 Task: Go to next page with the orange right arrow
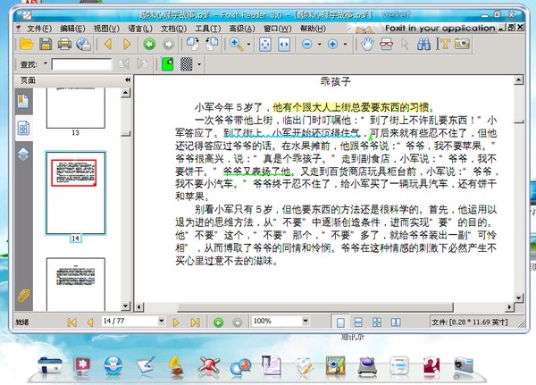click(127, 44)
